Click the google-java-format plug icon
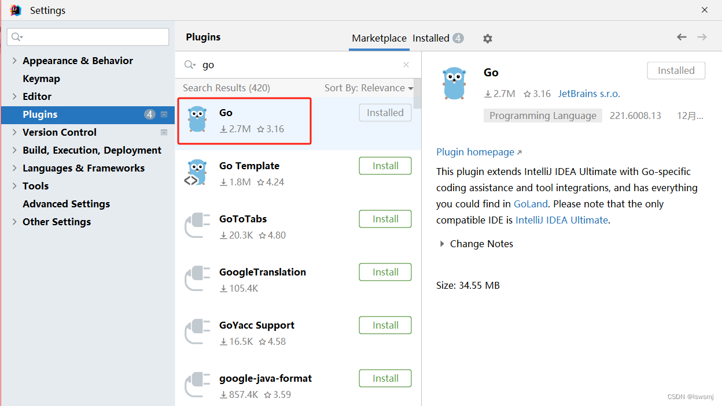Viewport: 722px width, 406px height. pos(197,385)
